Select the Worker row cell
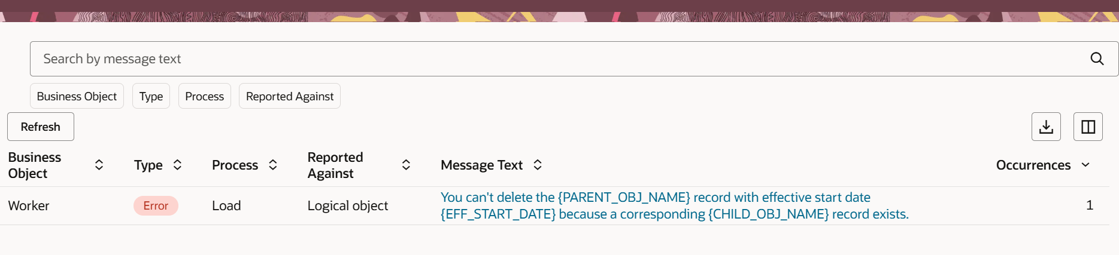 coord(29,205)
